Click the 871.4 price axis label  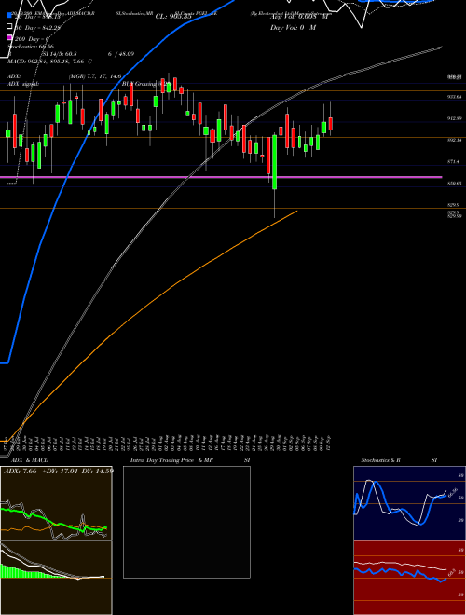tap(454, 161)
